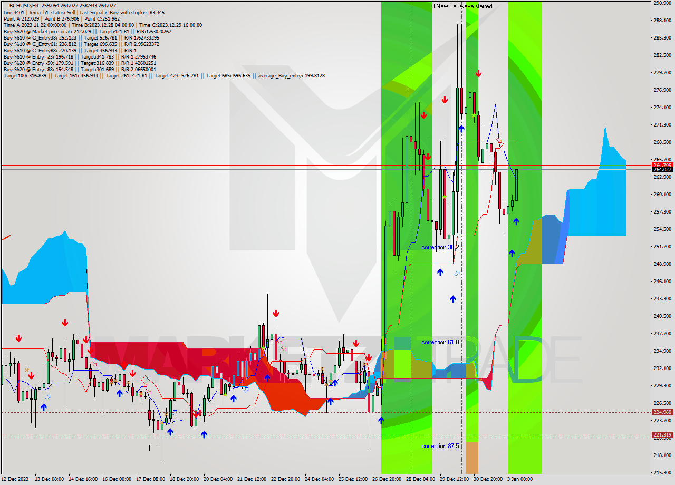The height and width of the screenshot is (485, 675).
Task: Click the 290.90 price axis label
Action: coord(662,3)
